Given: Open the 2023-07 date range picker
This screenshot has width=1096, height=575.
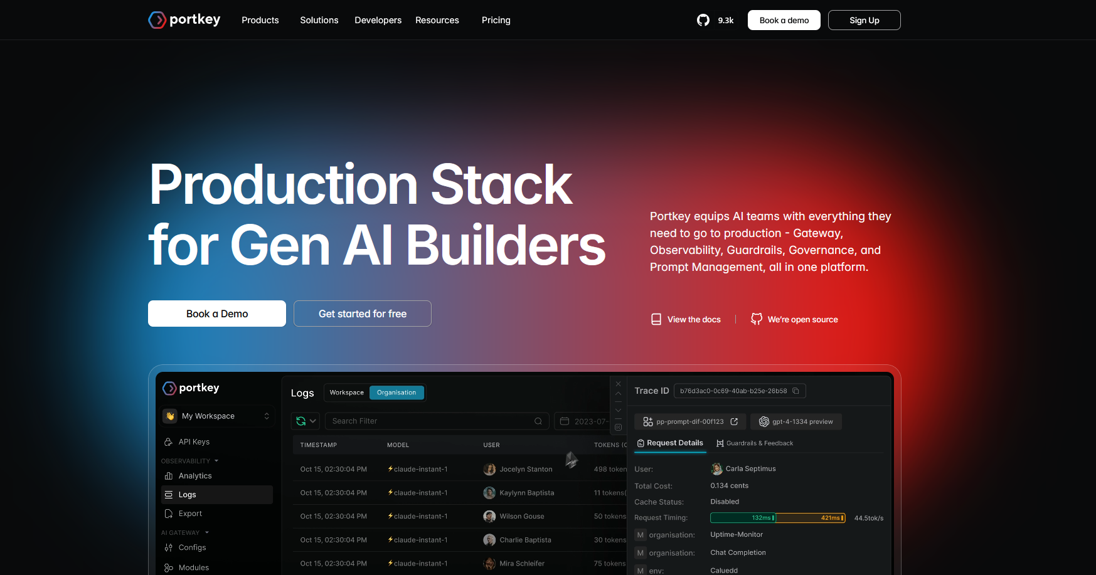Looking at the screenshot, I should point(582,421).
